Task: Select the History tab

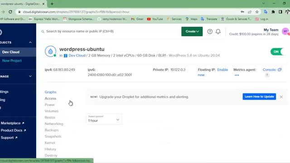Action: coord(50,149)
